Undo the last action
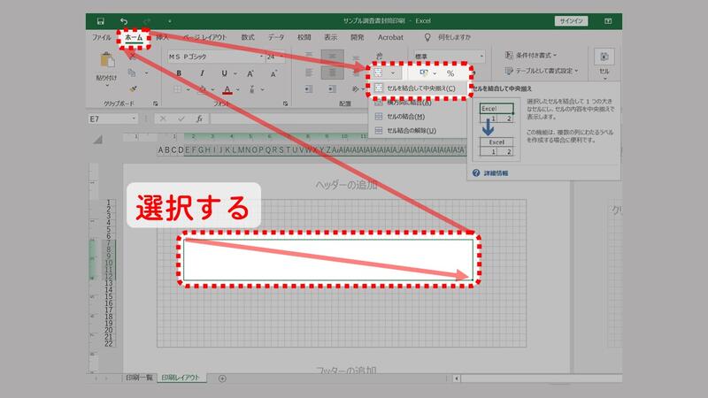The height and width of the screenshot is (398, 708). (124, 21)
